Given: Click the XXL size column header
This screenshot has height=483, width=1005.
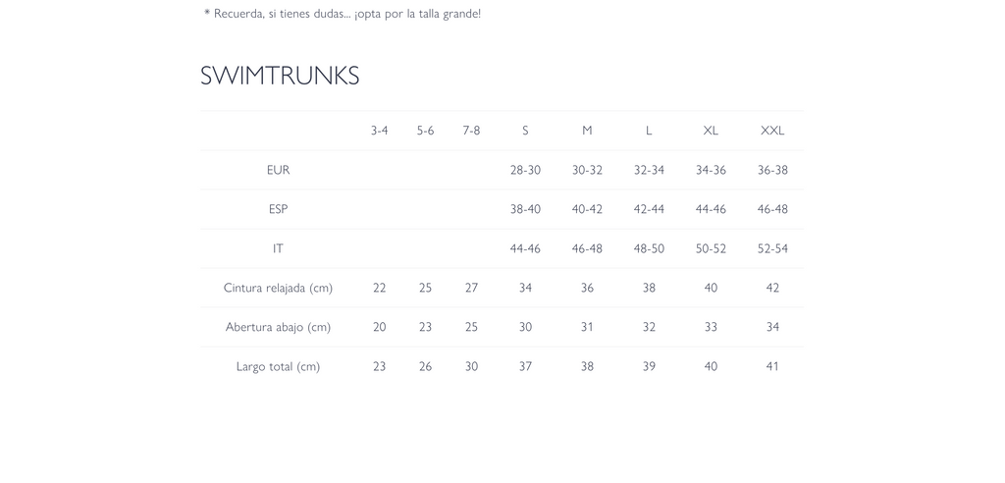Looking at the screenshot, I should tap(772, 131).
